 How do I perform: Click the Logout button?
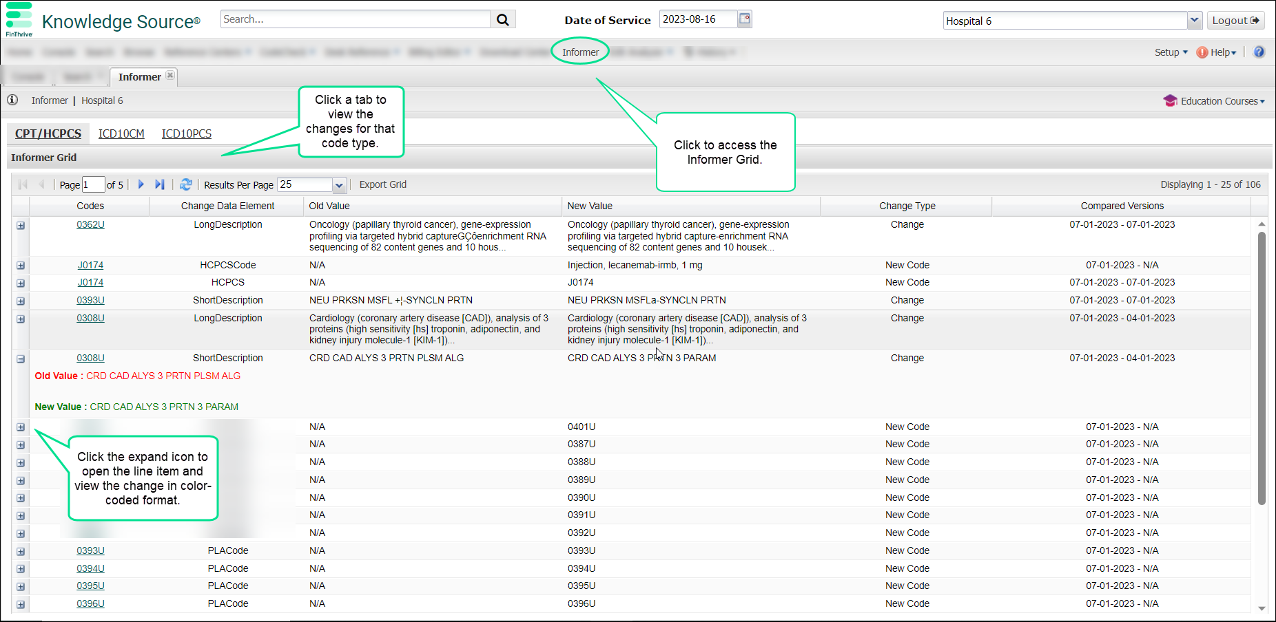pyautogui.click(x=1235, y=21)
